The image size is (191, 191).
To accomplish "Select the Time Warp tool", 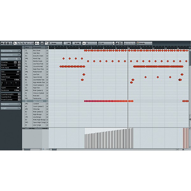I will [32, 43].
